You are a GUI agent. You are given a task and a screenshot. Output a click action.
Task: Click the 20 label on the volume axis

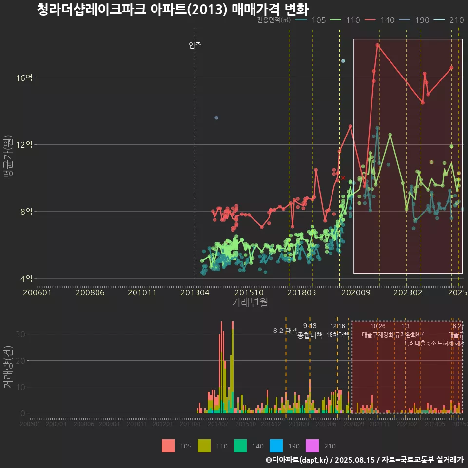tap(20, 361)
